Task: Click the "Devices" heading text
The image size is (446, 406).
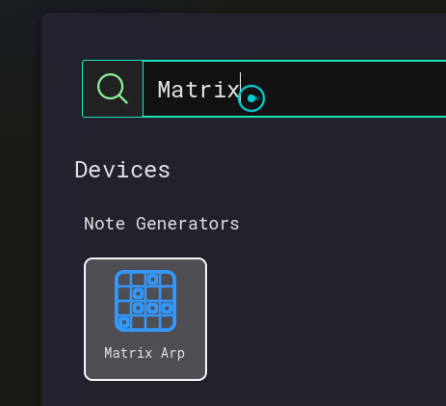Action: [122, 170]
